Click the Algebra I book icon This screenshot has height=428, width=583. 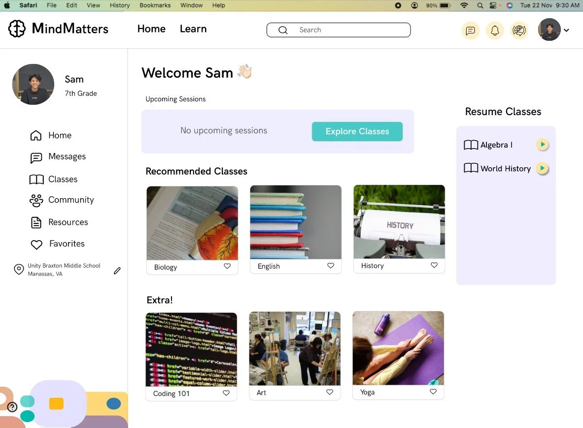471,145
